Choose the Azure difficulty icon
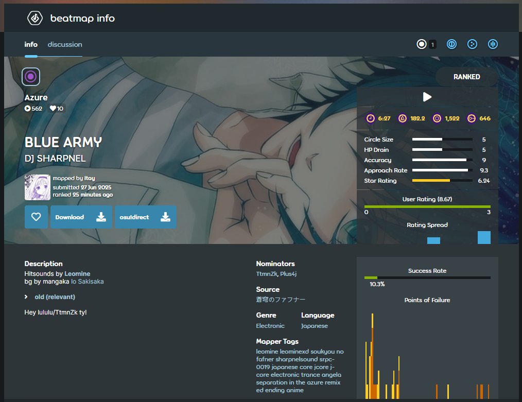The height and width of the screenshot is (402, 522). [x=31, y=77]
